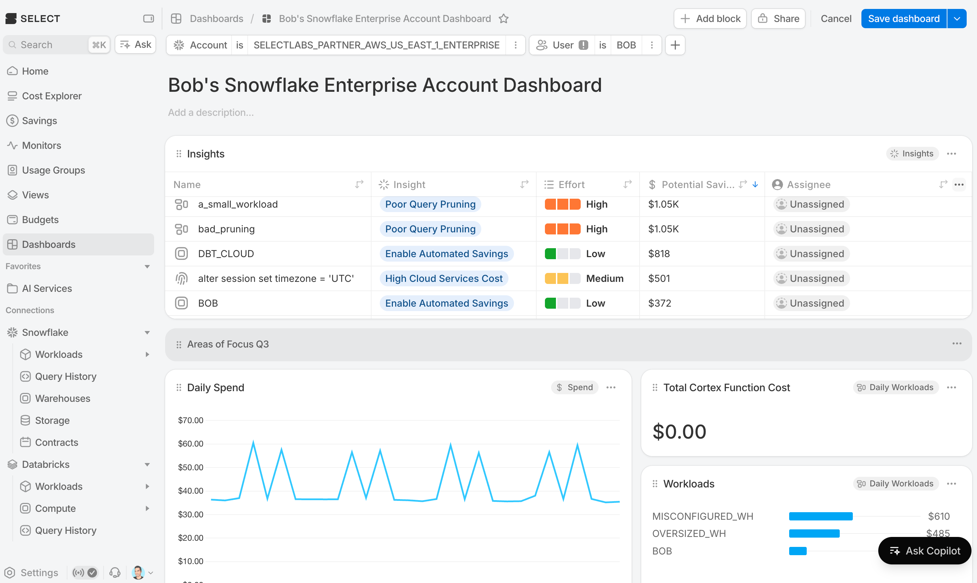Open Insights table column options ellipsis
This screenshot has height=583, width=977.
point(959,185)
